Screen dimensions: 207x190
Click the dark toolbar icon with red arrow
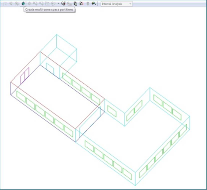[63, 3]
